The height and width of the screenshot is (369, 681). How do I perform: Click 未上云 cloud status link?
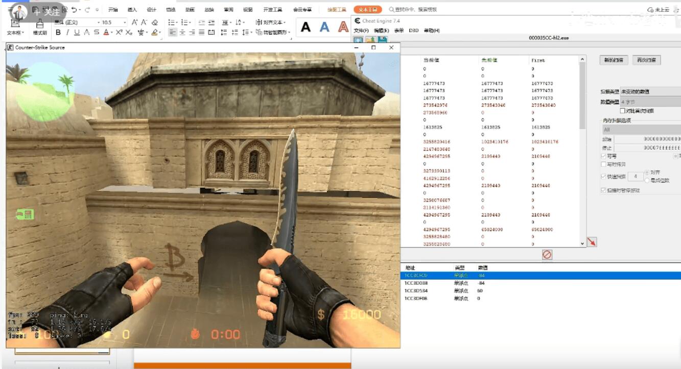point(658,10)
